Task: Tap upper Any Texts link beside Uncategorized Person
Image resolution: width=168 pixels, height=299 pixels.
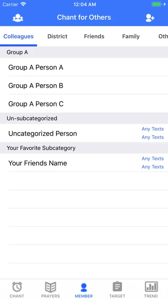Action: [153, 129]
